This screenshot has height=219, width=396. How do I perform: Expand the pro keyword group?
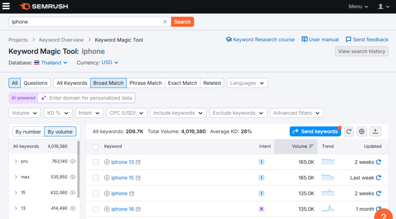point(16,161)
